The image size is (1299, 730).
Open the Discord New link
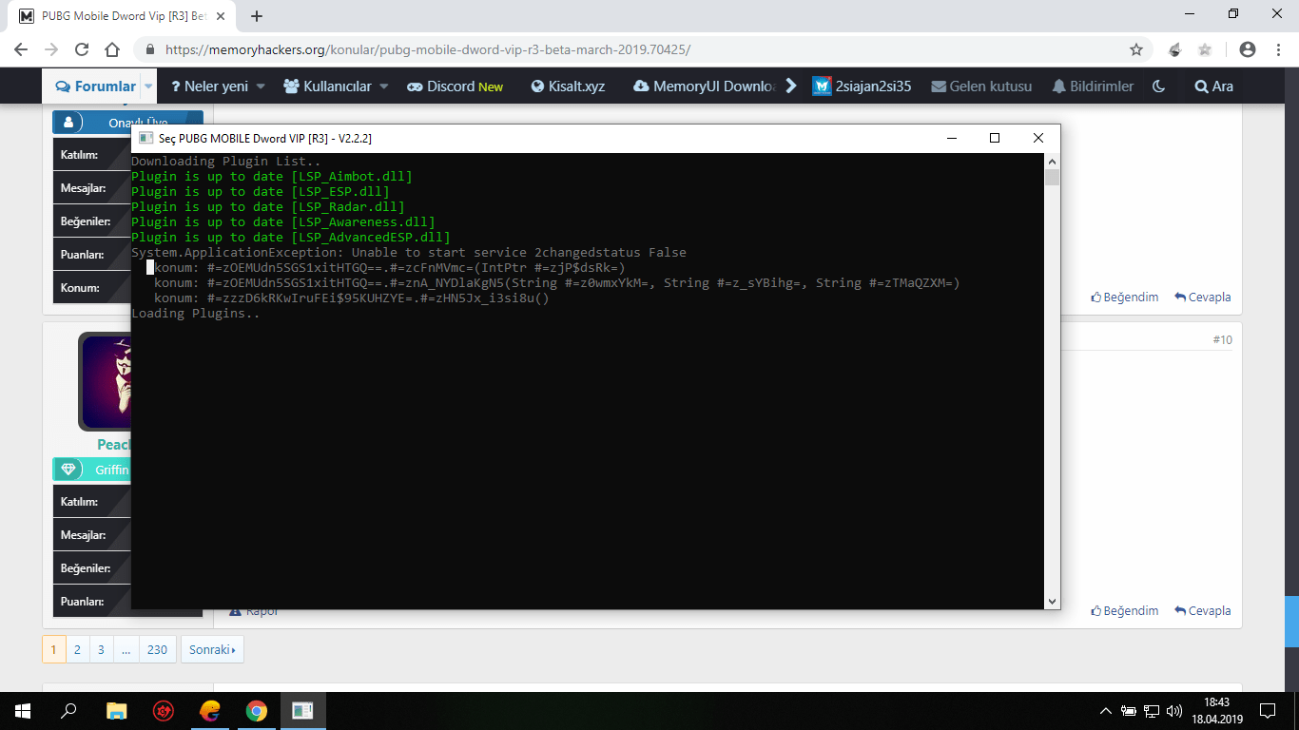456,86
